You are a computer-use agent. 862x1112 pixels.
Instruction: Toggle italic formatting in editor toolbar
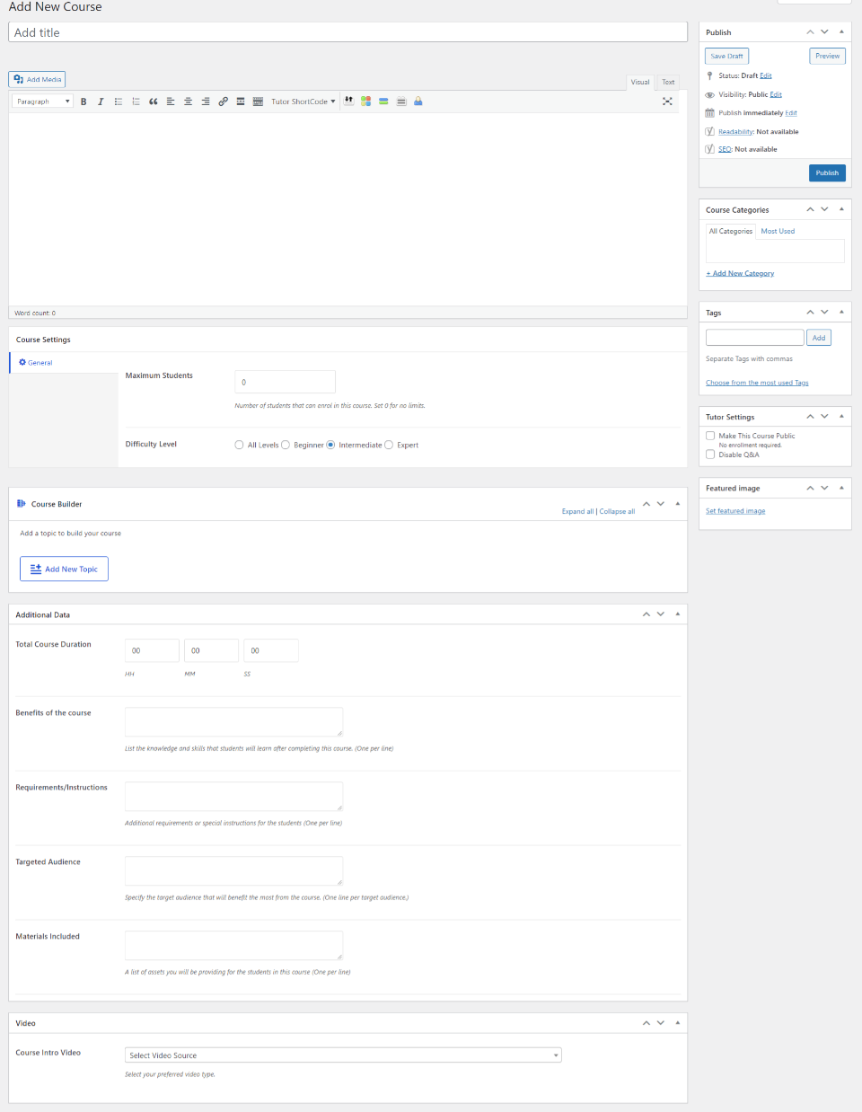pos(101,101)
